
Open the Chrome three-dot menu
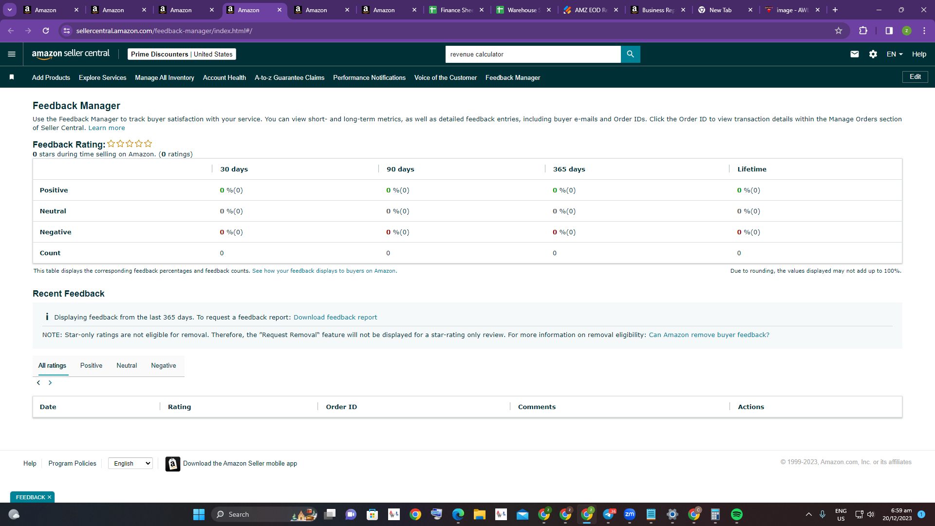pyautogui.click(x=924, y=31)
